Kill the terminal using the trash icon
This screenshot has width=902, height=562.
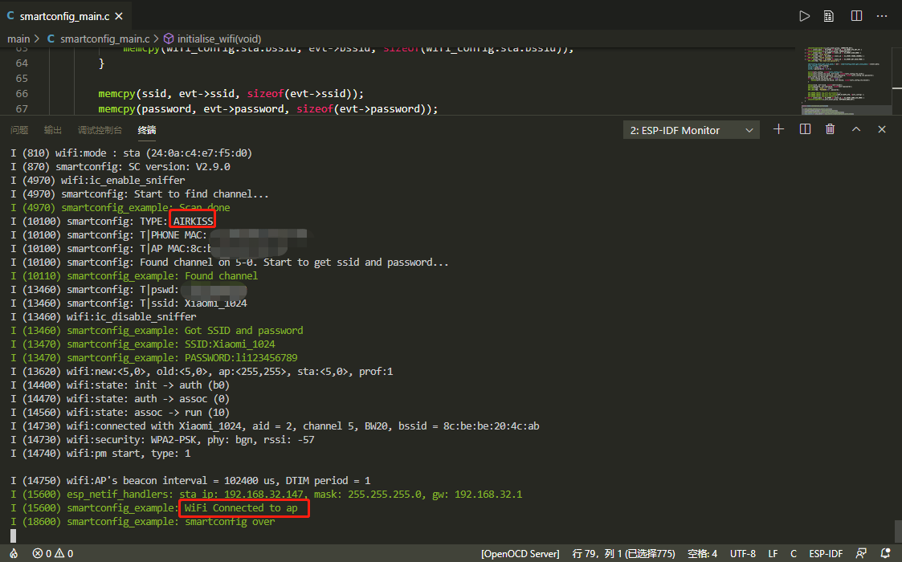pyautogui.click(x=830, y=128)
